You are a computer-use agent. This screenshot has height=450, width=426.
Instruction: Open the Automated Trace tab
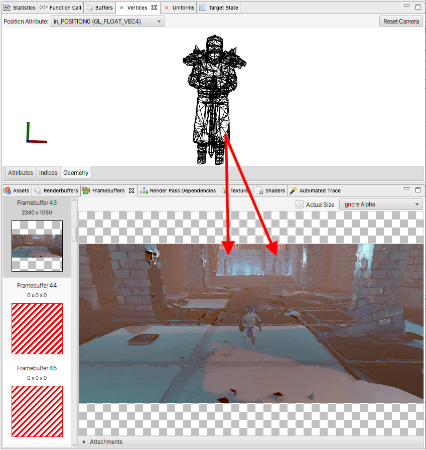[x=315, y=190]
